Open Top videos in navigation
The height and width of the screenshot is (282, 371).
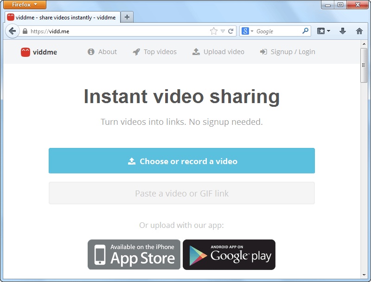click(154, 52)
